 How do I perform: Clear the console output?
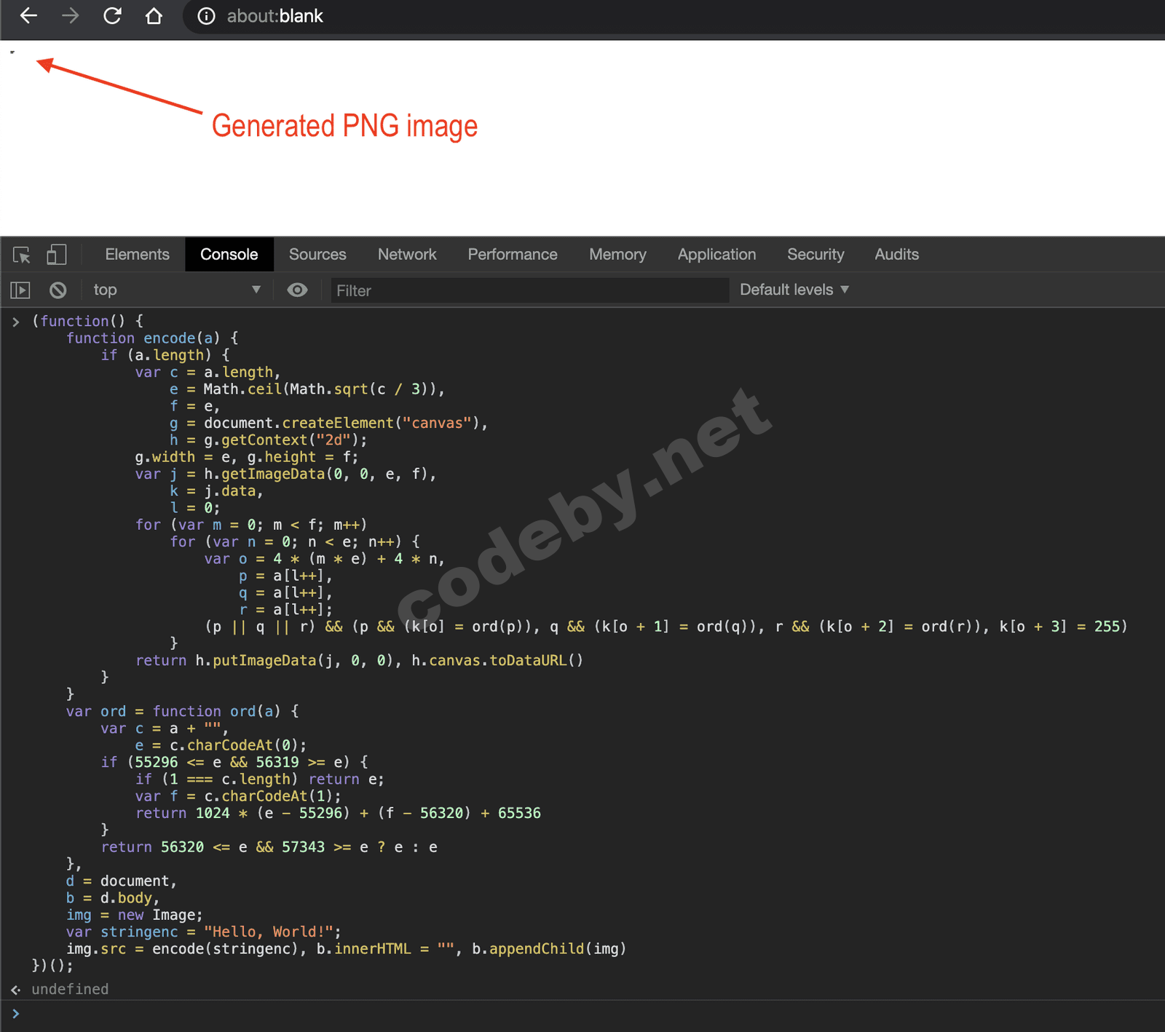(58, 290)
